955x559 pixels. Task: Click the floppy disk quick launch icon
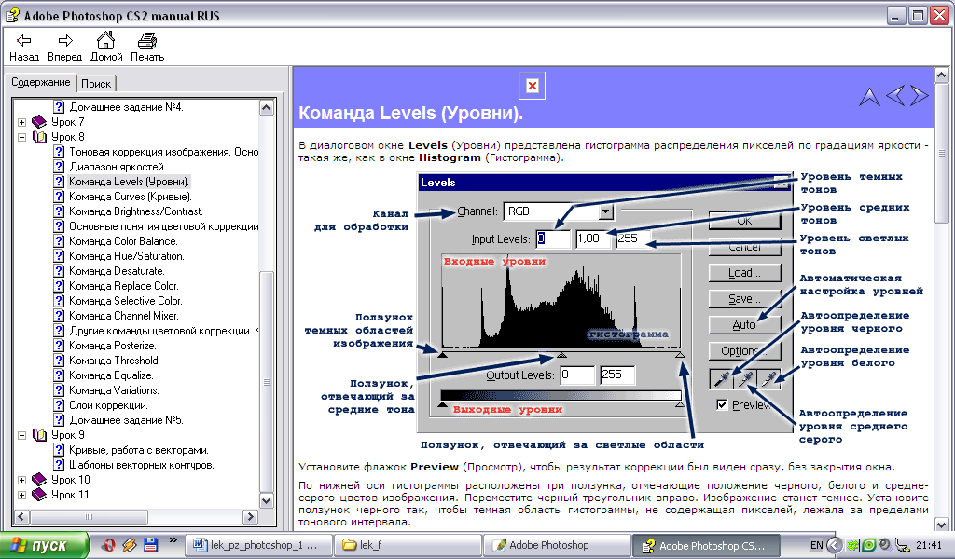tap(150, 545)
